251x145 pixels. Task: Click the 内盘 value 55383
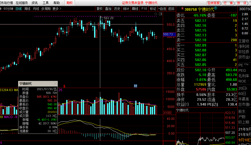click(232, 90)
